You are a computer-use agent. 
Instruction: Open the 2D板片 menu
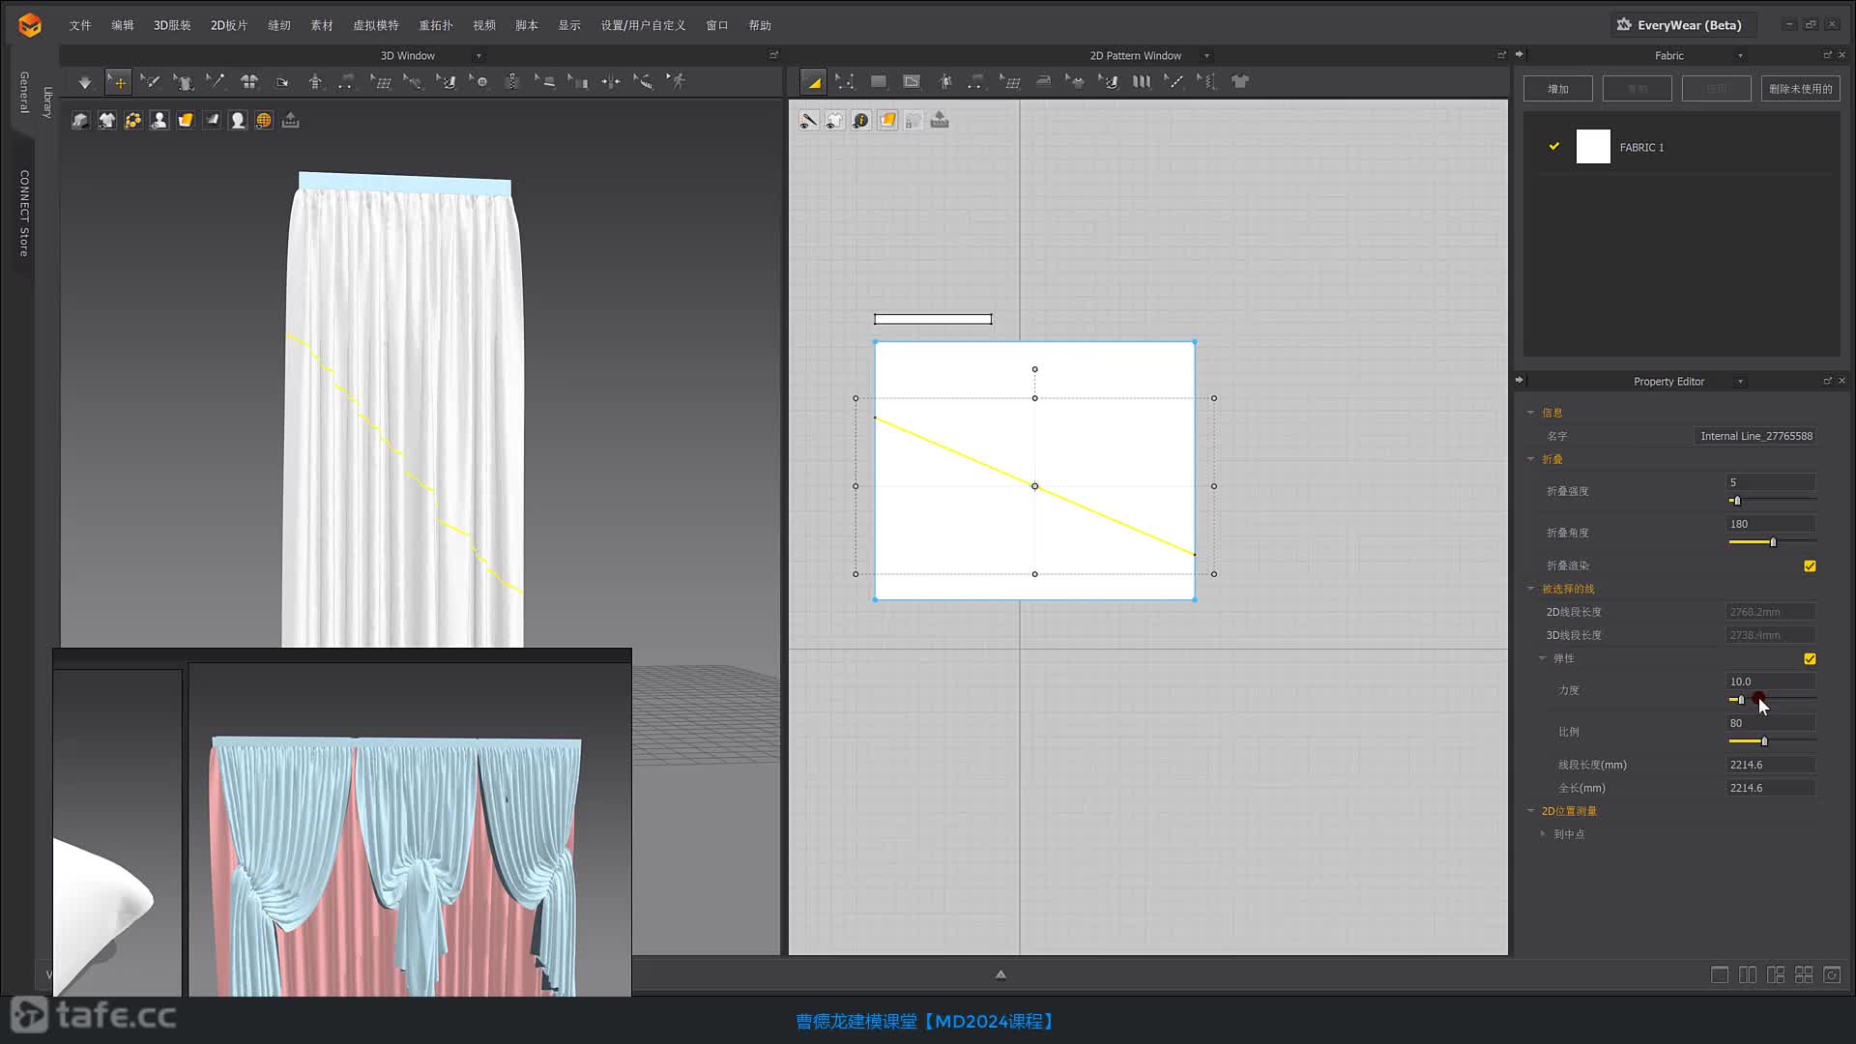(x=229, y=25)
